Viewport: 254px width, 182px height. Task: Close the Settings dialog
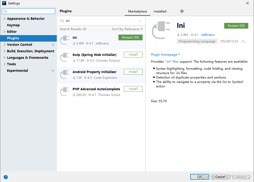(247, 3)
